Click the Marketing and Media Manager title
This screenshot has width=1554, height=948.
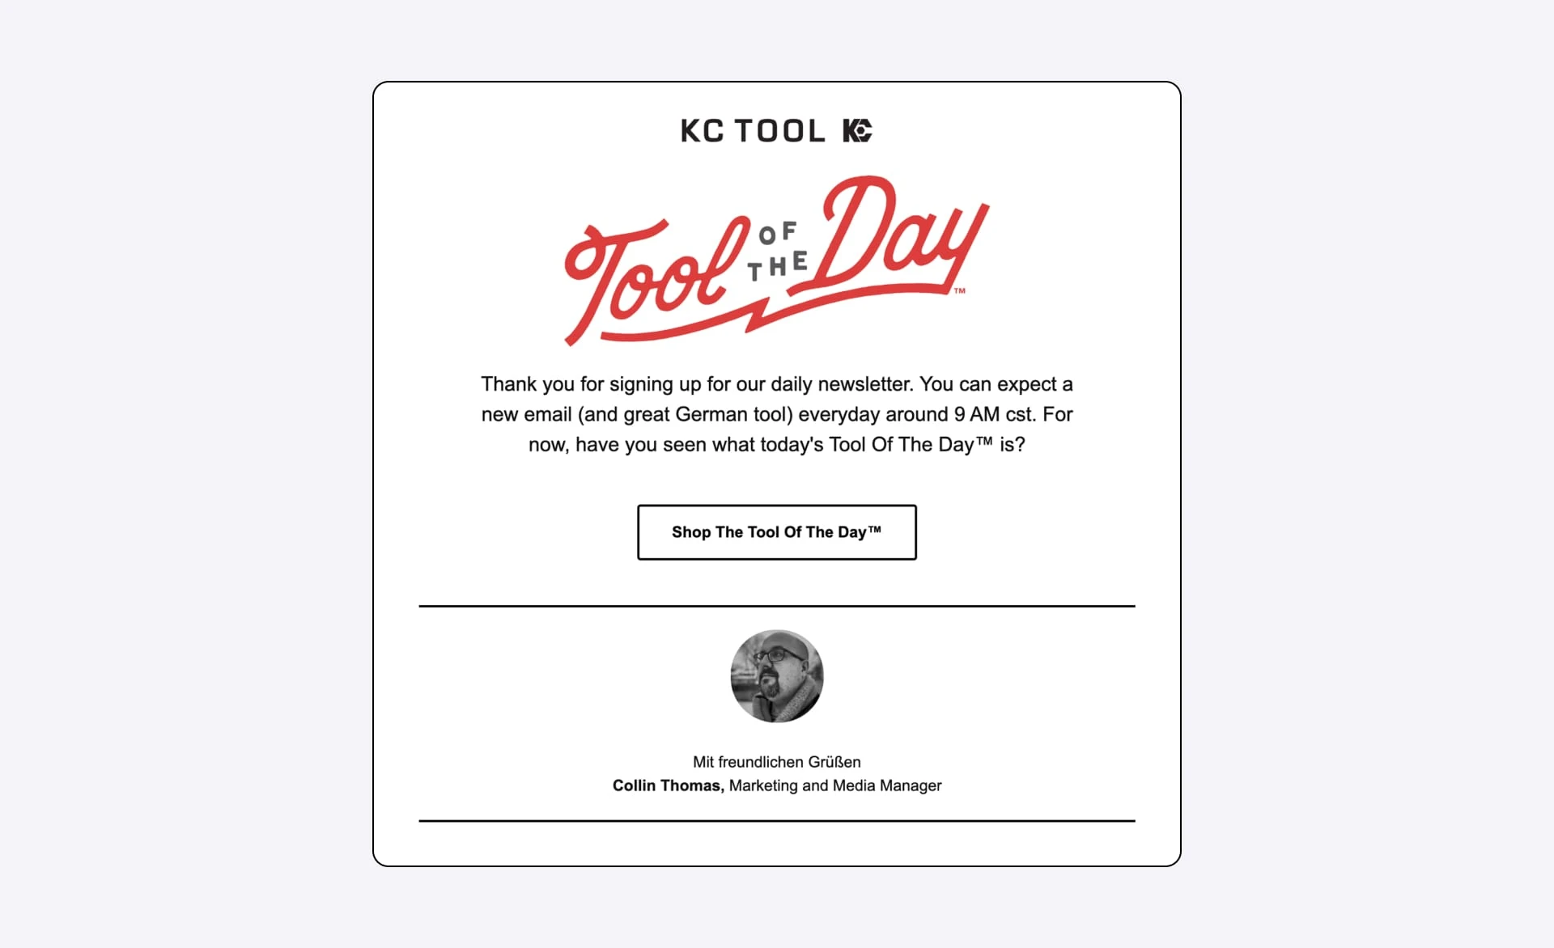click(835, 785)
